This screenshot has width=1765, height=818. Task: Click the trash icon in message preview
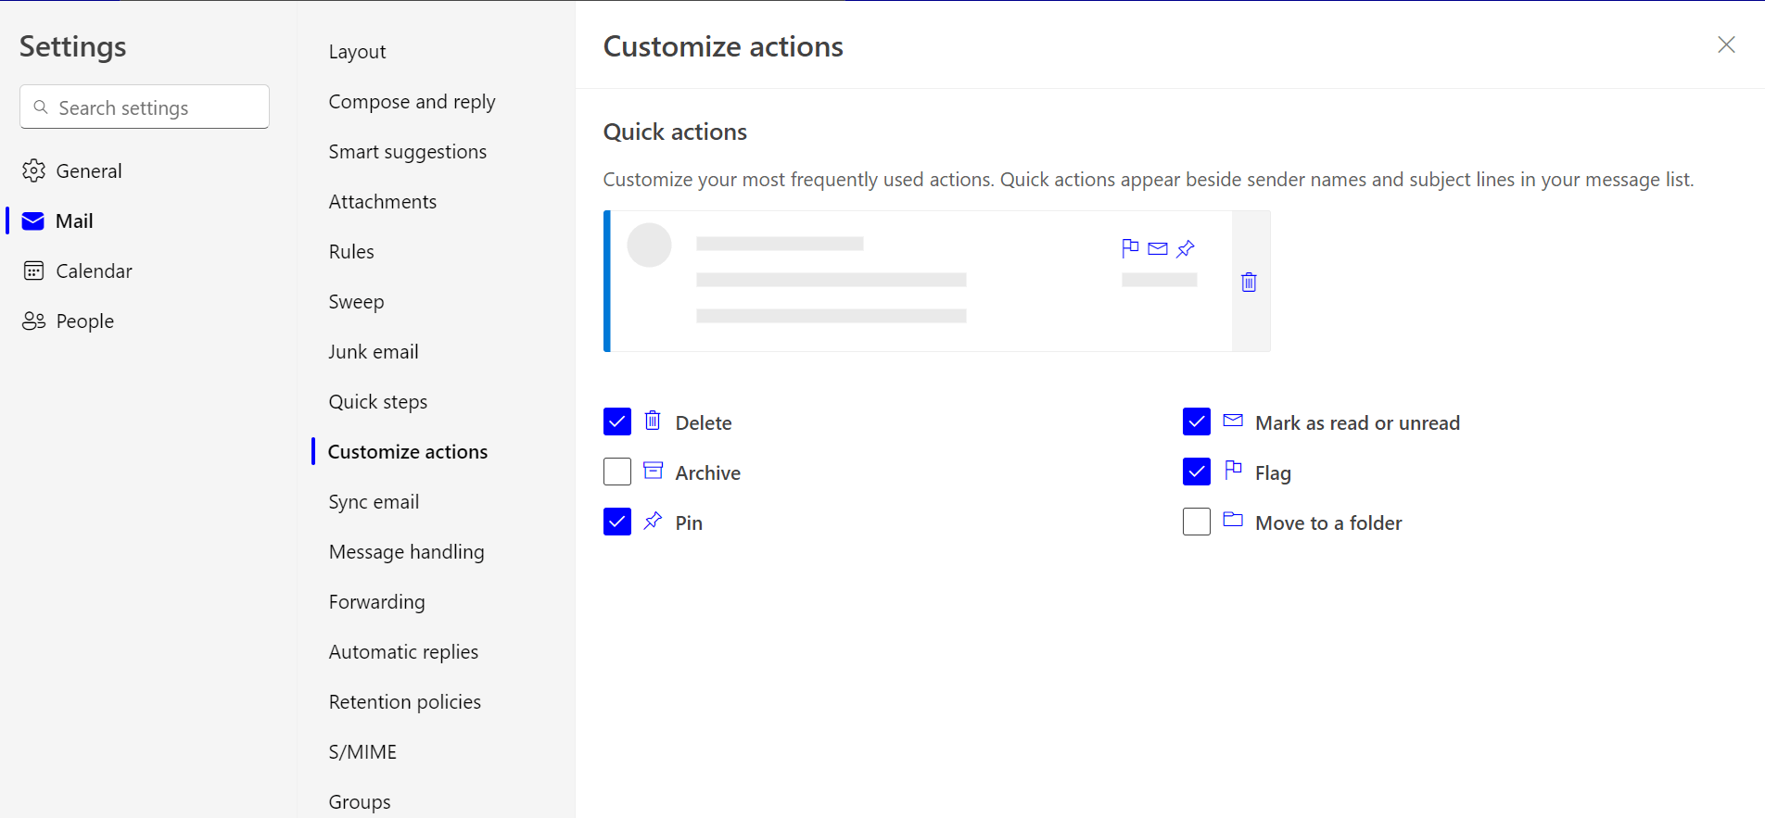[x=1249, y=282]
